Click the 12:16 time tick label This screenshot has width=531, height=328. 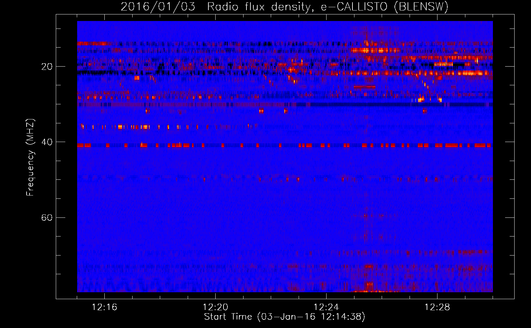[x=104, y=307]
